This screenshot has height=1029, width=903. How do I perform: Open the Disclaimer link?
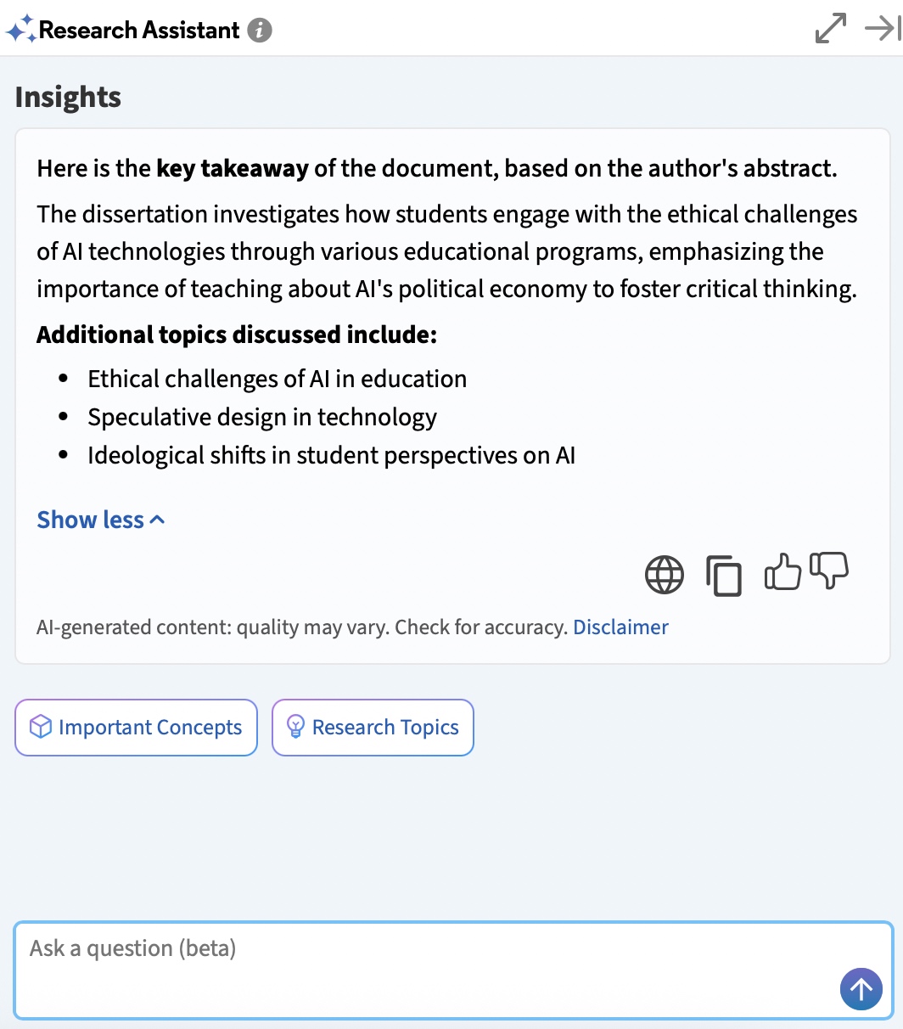click(x=620, y=627)
